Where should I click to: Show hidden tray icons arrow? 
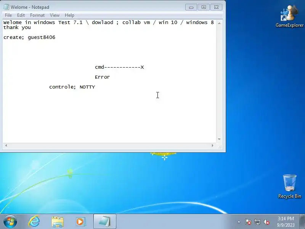tap(239, 222)
